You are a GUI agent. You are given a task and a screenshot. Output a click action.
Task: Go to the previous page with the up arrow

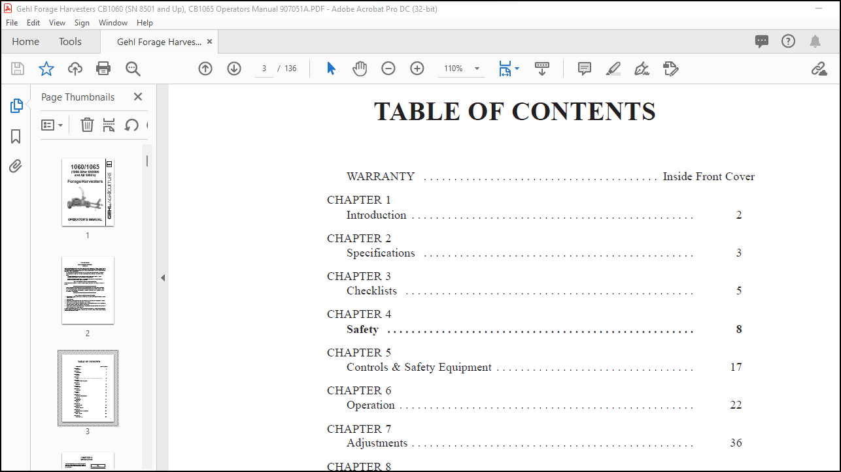coord(205,69)
